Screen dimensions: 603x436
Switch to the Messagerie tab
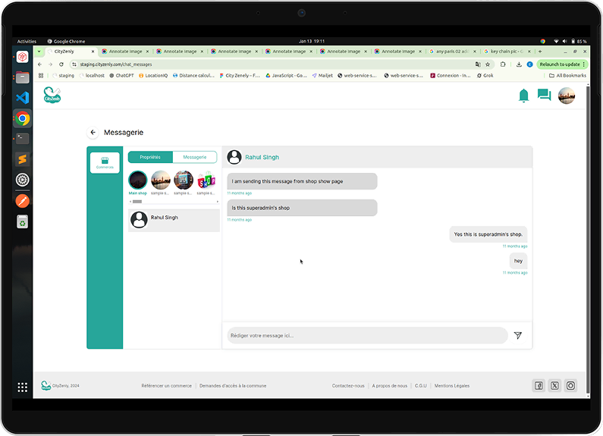pyautogui.click(x=195, y=157)
